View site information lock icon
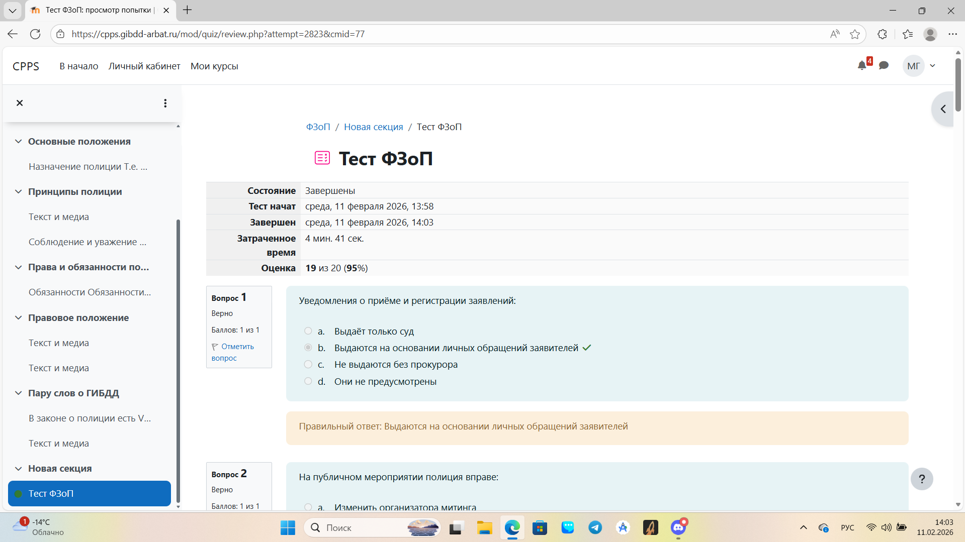The image size is (965, 542). pos(60,34)
